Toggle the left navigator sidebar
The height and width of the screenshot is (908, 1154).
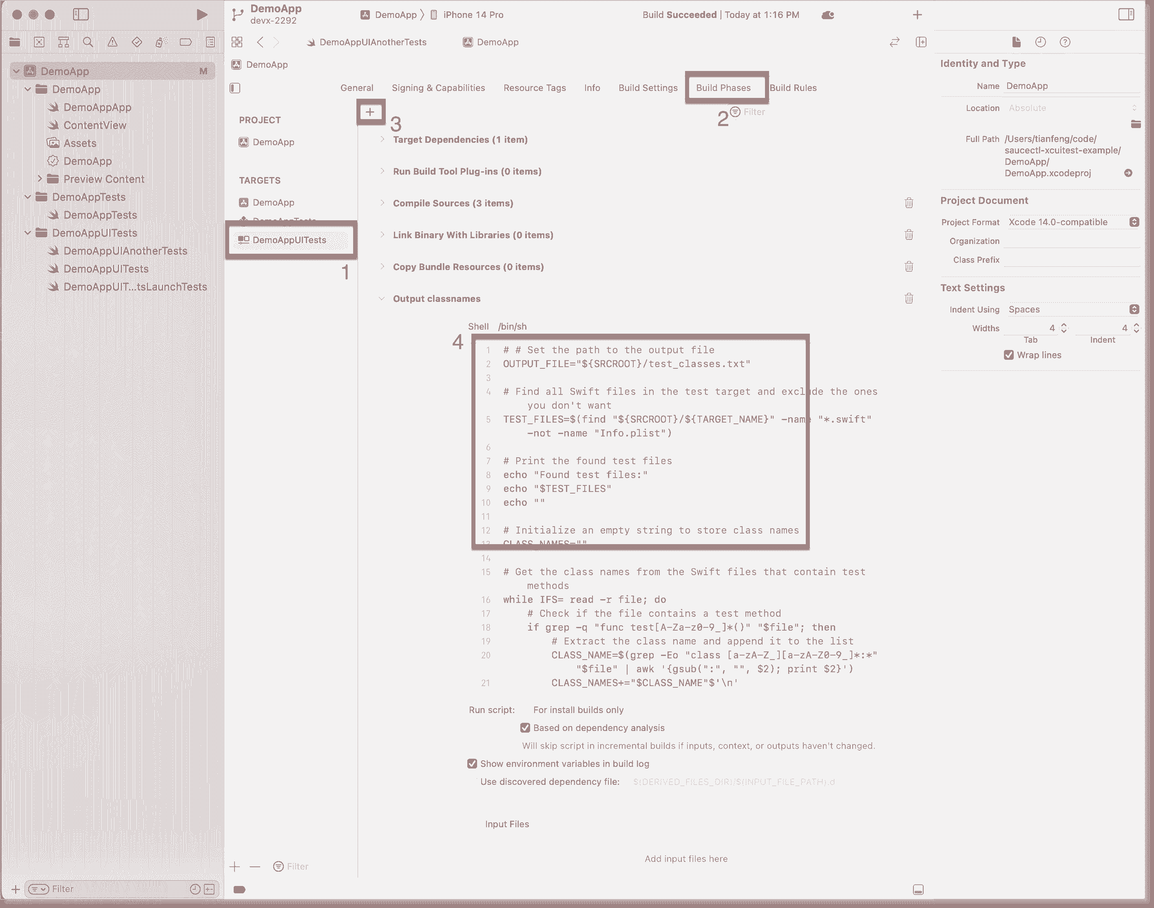pyautogui.click(x=81, y=15)
